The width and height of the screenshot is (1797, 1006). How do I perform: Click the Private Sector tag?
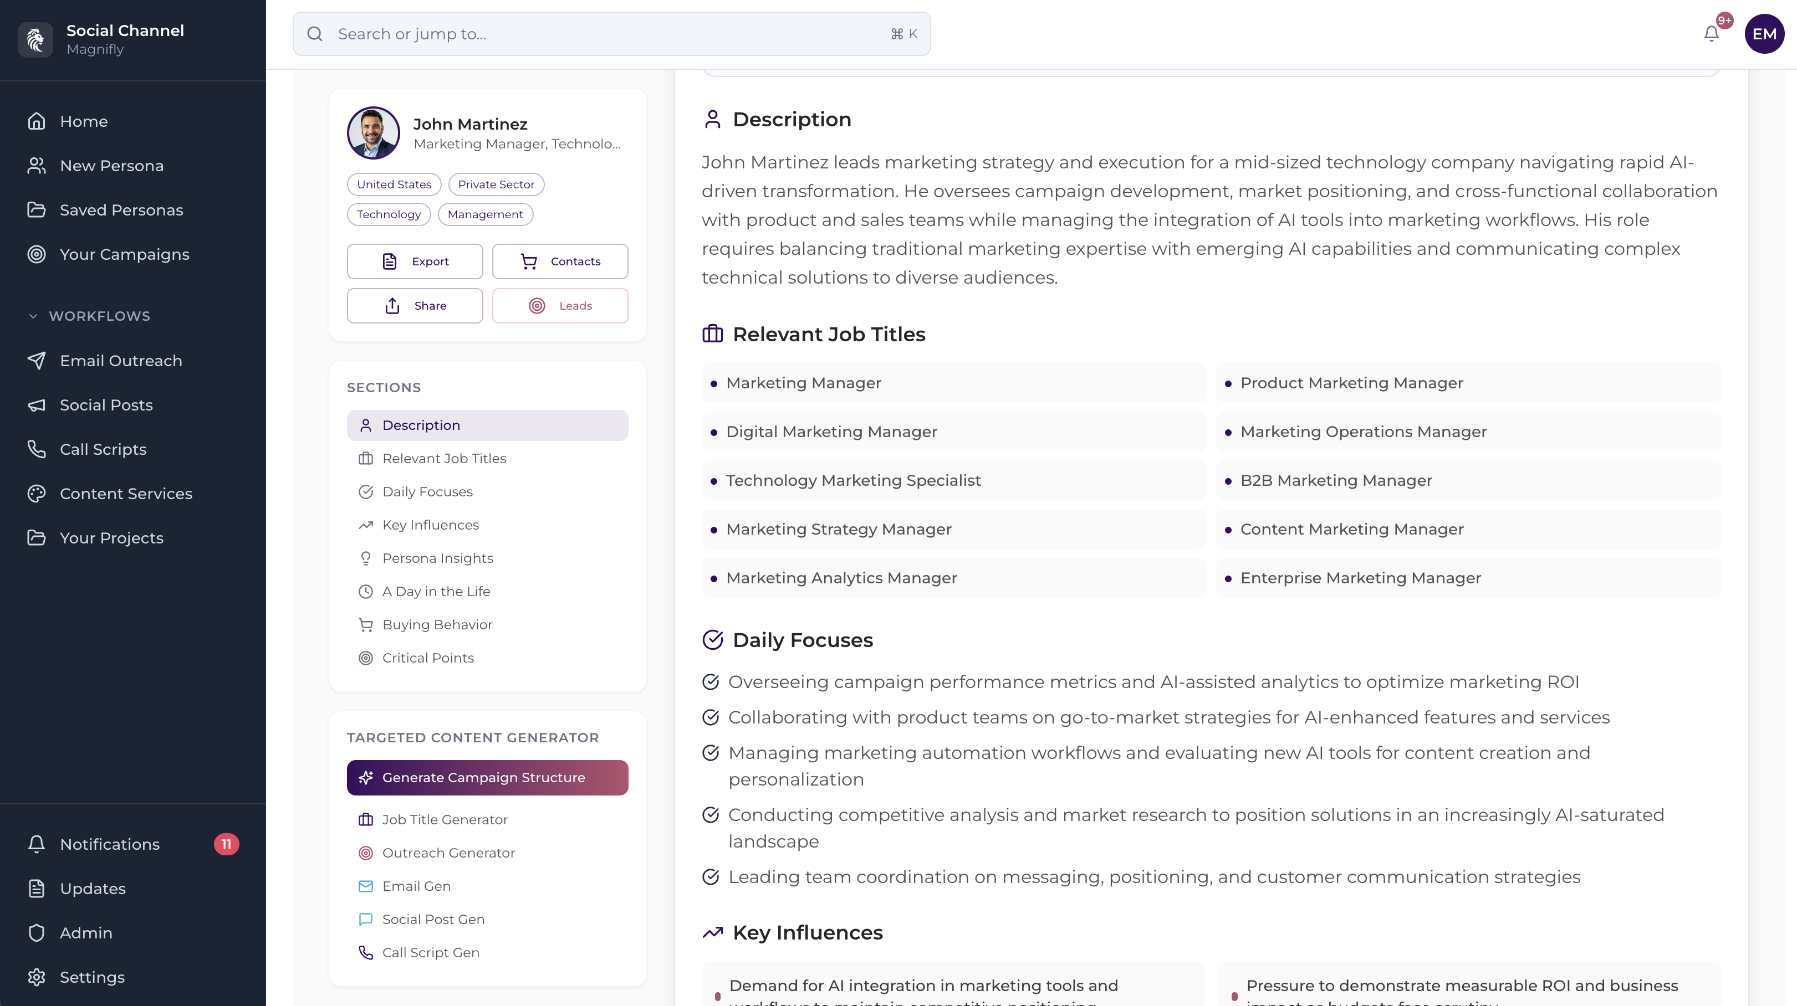[496, 184]
